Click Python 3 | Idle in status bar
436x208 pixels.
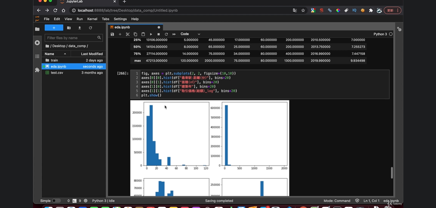click(x=104, y=201)
